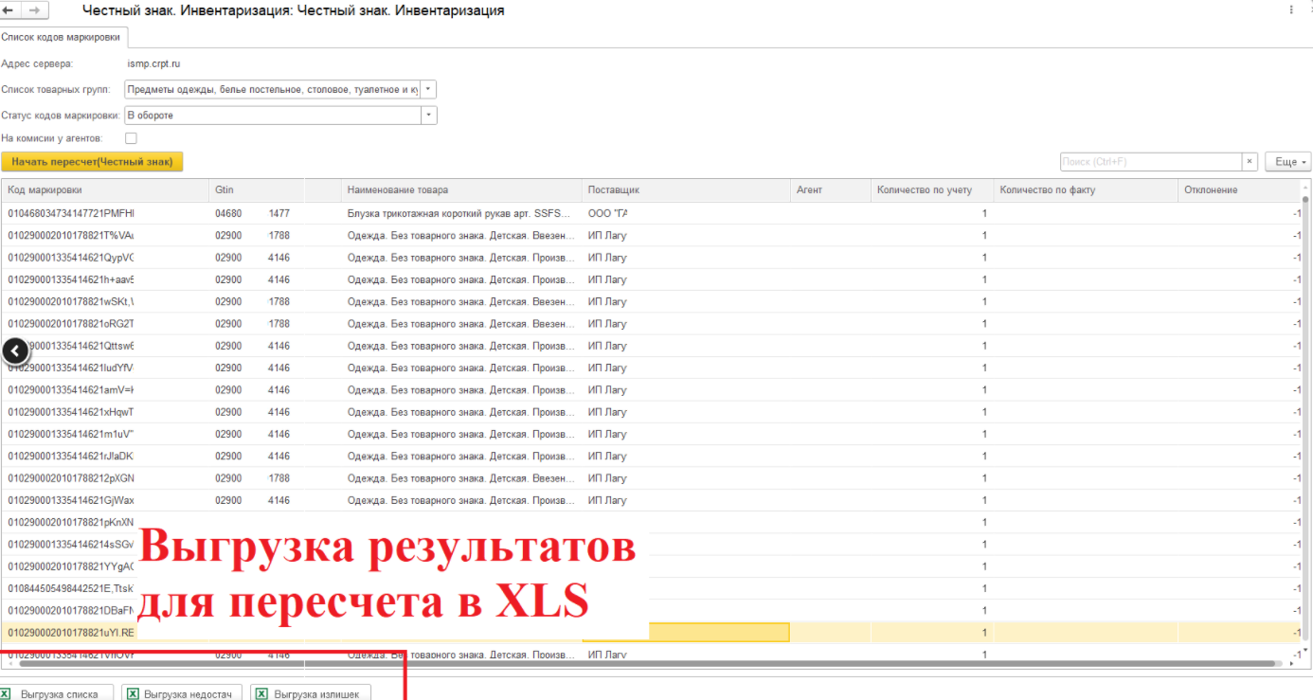
Task: Click the Excel icon on Выгрузка недостач
Action: click(132, 693)
